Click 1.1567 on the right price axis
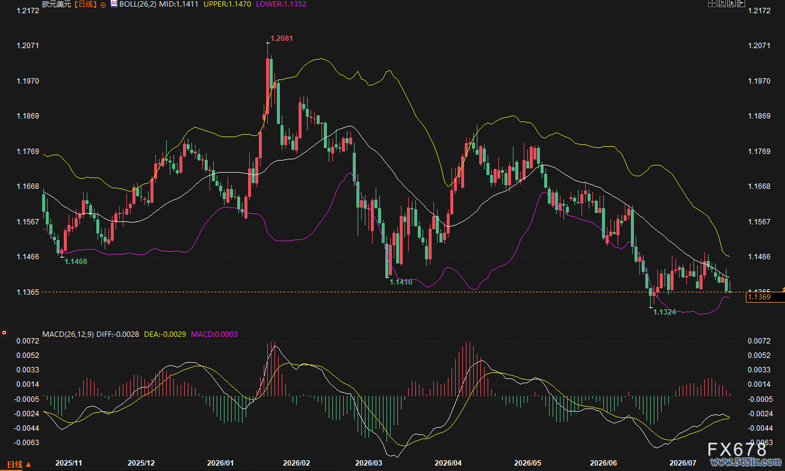This screenshot has width=785, height=471. (759, 222)
